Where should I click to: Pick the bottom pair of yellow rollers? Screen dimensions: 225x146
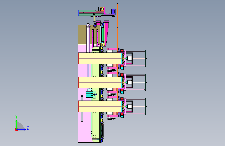click(100, 107)
